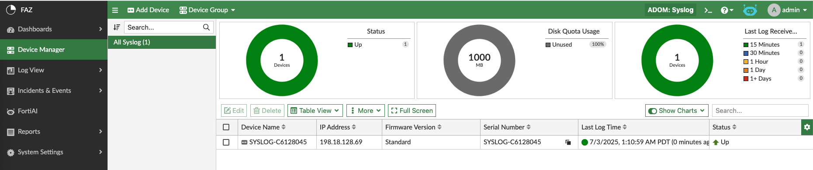Screen dimensions: 813x170
Task: Select all devices header checkbox
Action: pyautogui.click(x=226, y=127)
